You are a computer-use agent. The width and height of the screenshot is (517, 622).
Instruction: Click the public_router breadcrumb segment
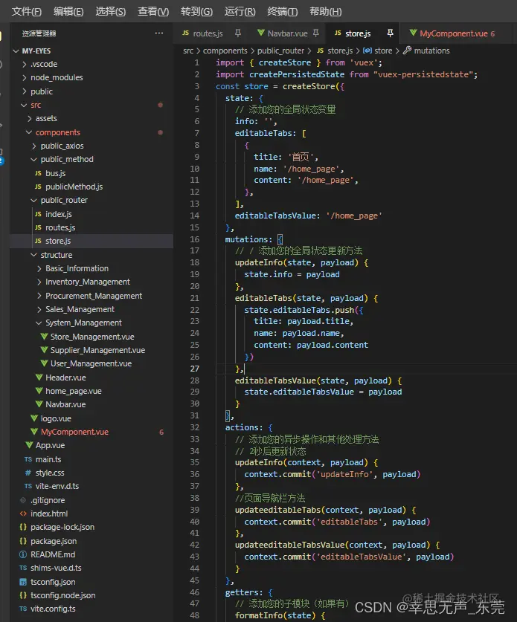click(280, 51)
